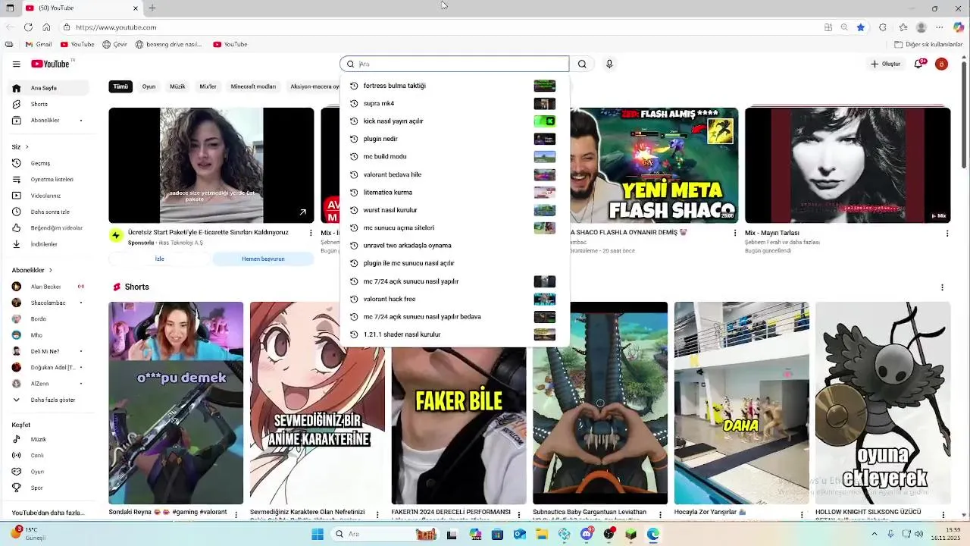970x546 pixels.
Task: Select the Mix'ler filter chip
Action: [x=208, y=86]
